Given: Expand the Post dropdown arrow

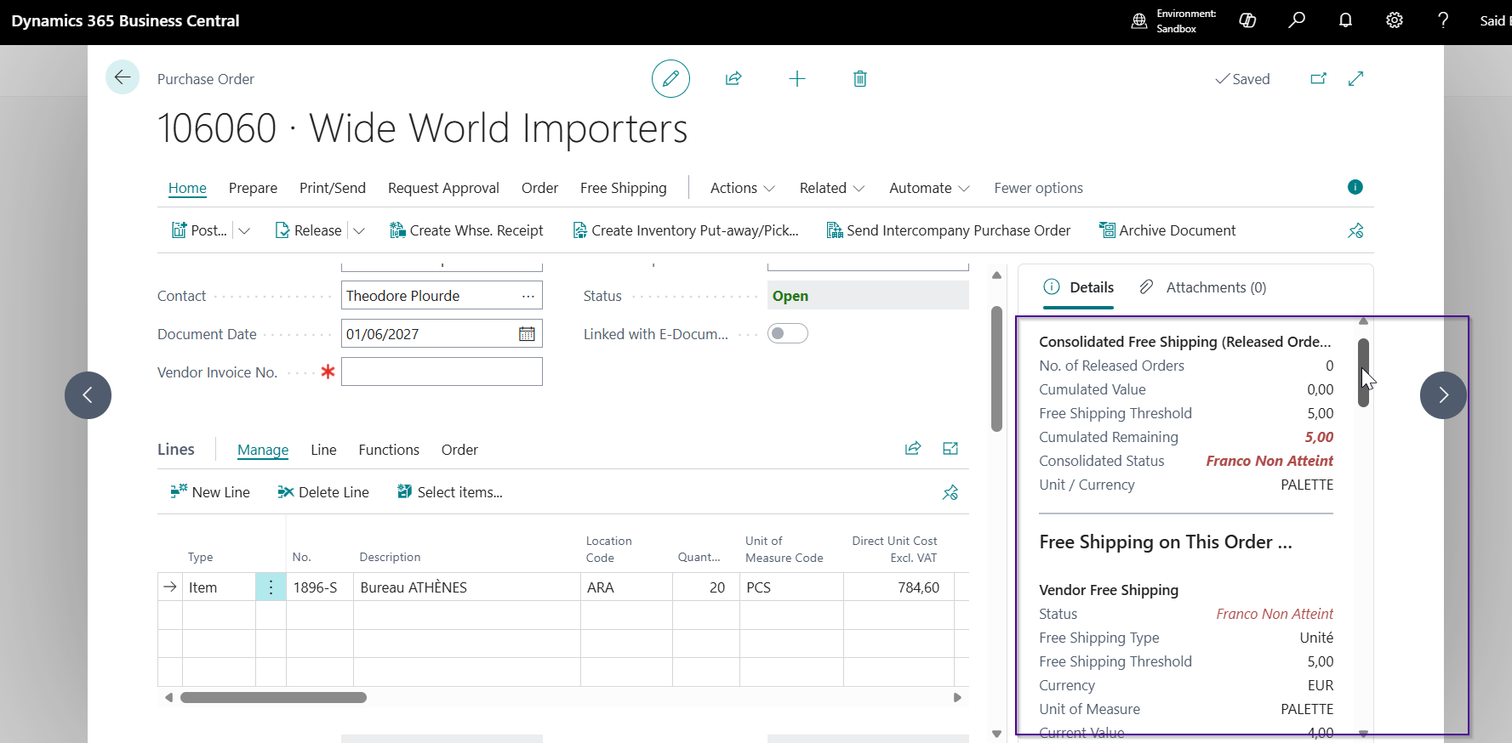Looking at the screenshot, I should point(244,230).
